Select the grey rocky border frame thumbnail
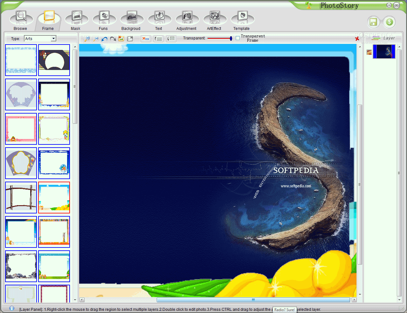The width and height of the screenshot is (407, 313). [x=21, y=266]
